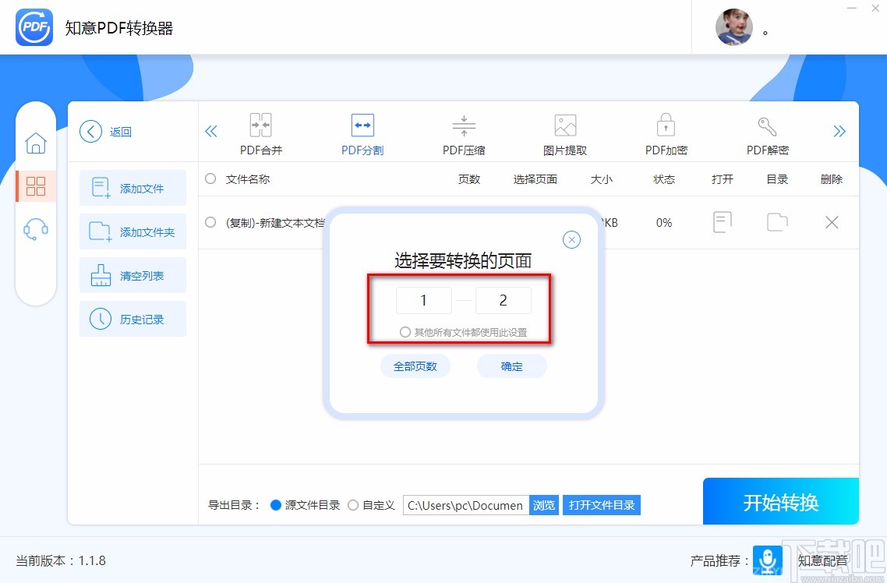This screenshot has width=887, height=583.
Task: Open the PDF解密 (PDF decrypt) tool
Action: pyautogui.click(x=766, y=132)
